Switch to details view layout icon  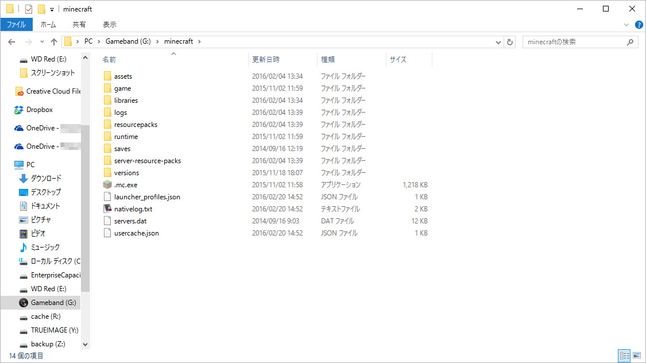pyautogui.click(x=624, y=355)
